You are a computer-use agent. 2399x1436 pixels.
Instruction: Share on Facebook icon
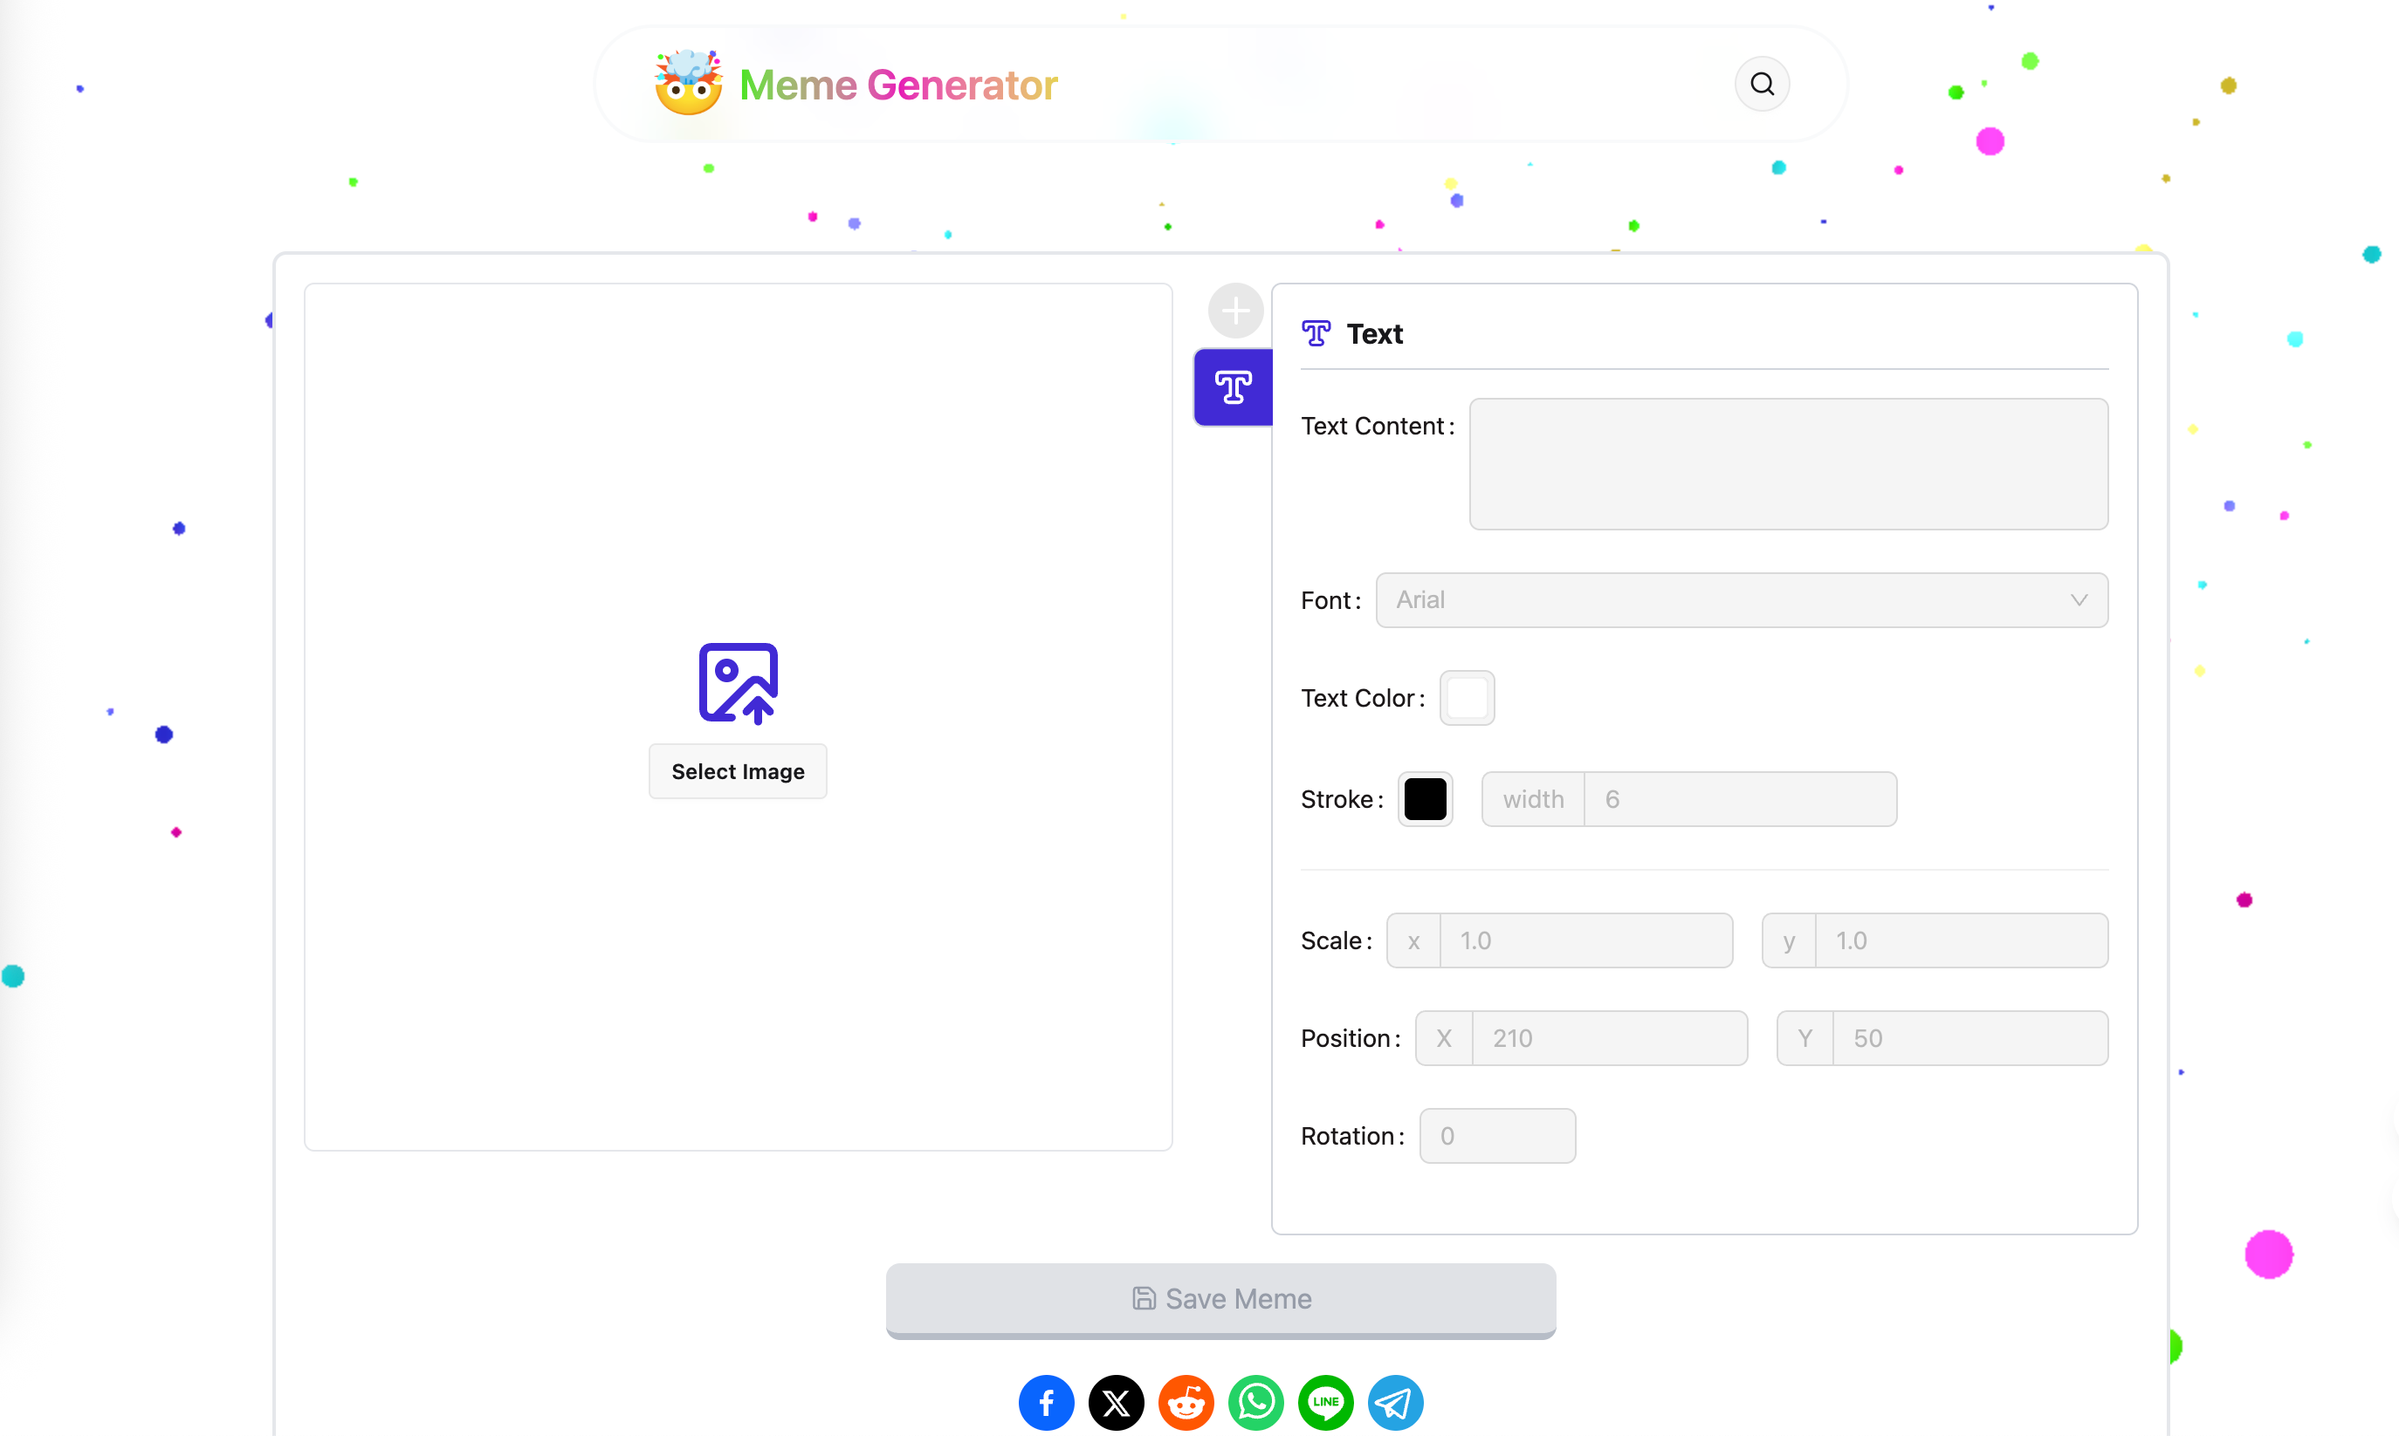click(1046, 1402)
